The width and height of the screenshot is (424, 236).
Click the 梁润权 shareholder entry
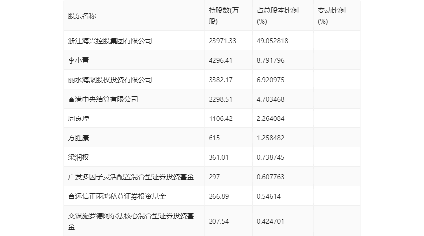click(x=78, y=157)
